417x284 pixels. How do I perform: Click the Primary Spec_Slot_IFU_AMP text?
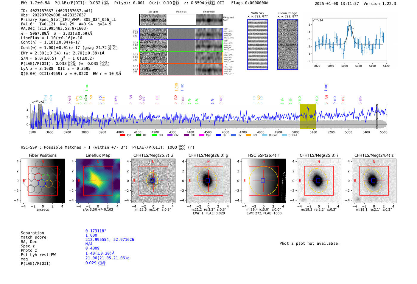tap(68, 20)
